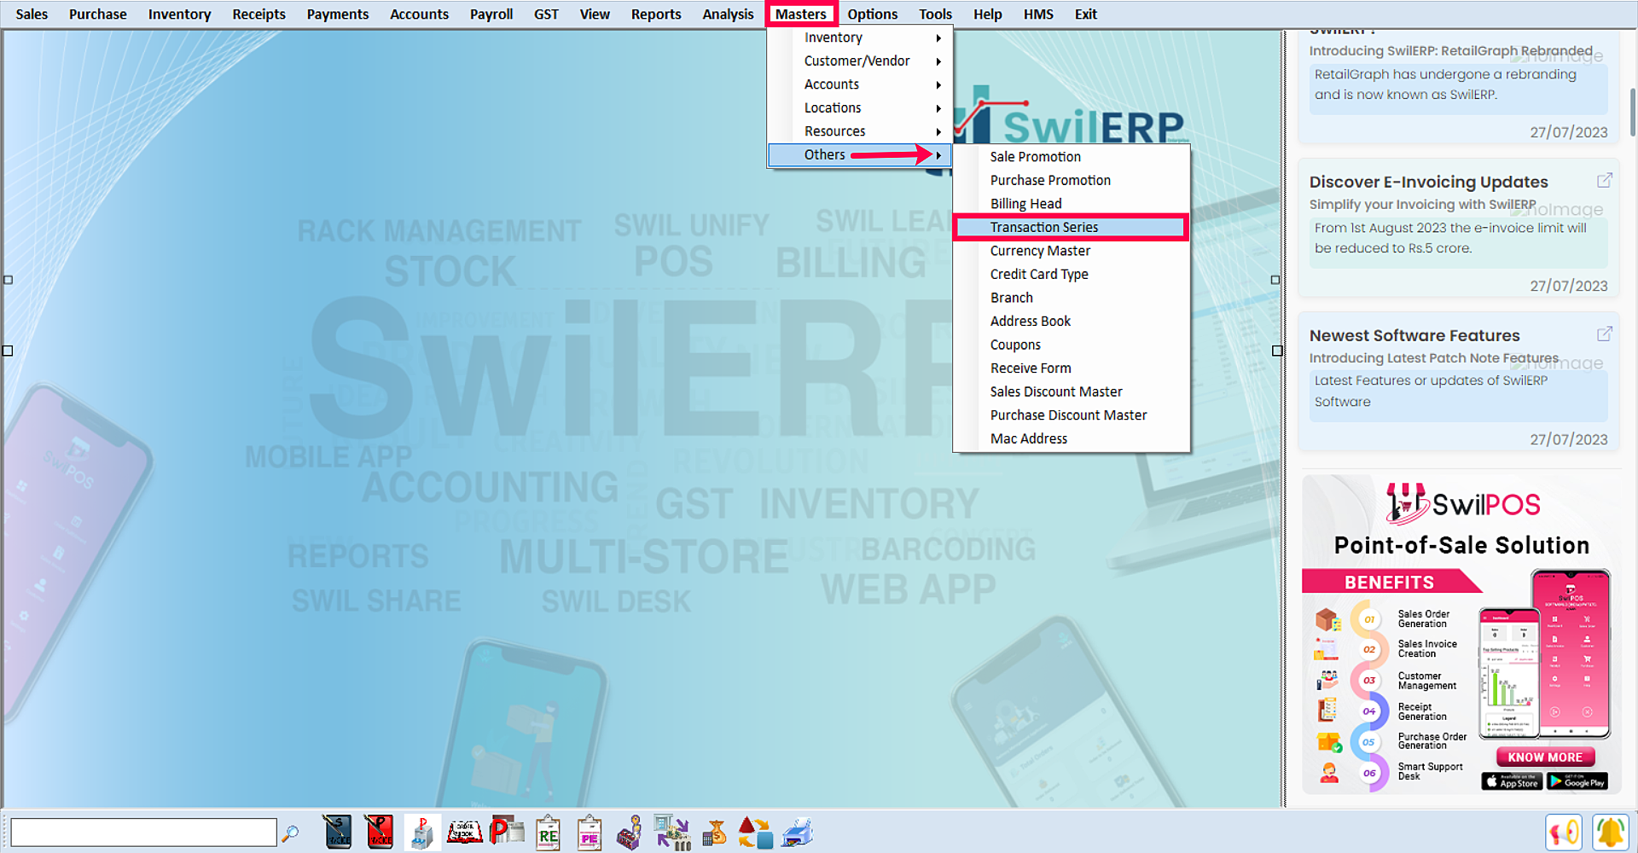Click in the bottom search input field
1638x853 pixels.
pos(143,832)
